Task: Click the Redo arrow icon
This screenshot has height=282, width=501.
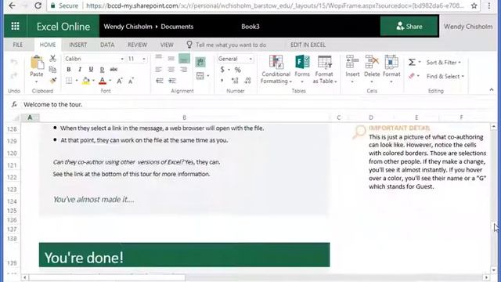Action: (14, 76)
